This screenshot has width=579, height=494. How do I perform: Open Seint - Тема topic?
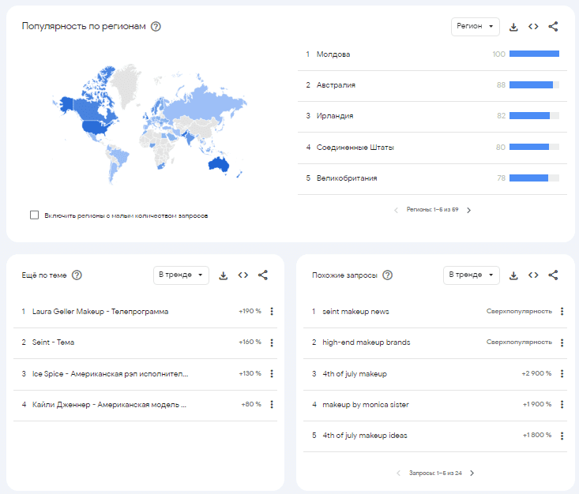click(53, 342)
